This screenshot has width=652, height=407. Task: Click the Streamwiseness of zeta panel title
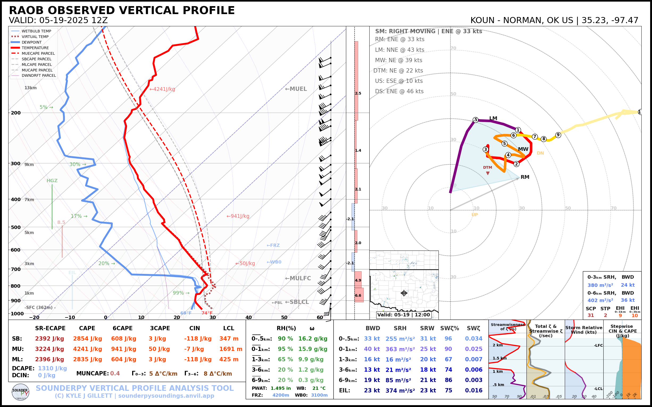click(x=508, y=327)
